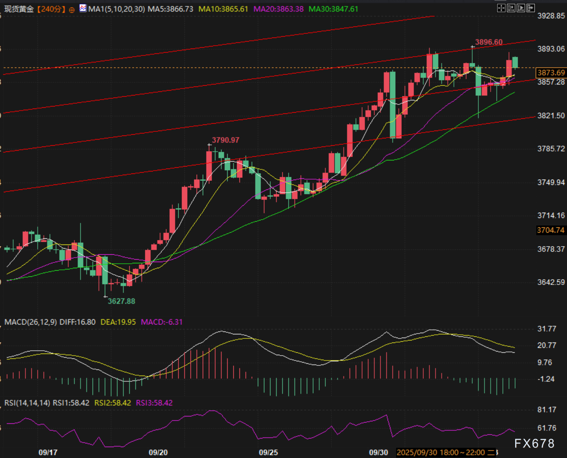Click the orange price tag 3704.74

(x=551, y=230)
